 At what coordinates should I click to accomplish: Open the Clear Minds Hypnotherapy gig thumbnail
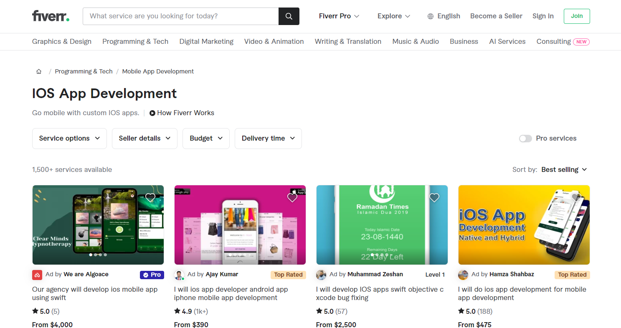[x=98, y=225]
